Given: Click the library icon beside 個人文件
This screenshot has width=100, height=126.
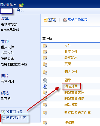Looking at the screenshot, I should [x=45, y=72].
